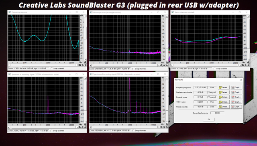Click the first bottom zoom icon in Spectrum window with cursor 21061.2 Hz
Viewport: 257px width, 146px height.
(x=80, y=127)
